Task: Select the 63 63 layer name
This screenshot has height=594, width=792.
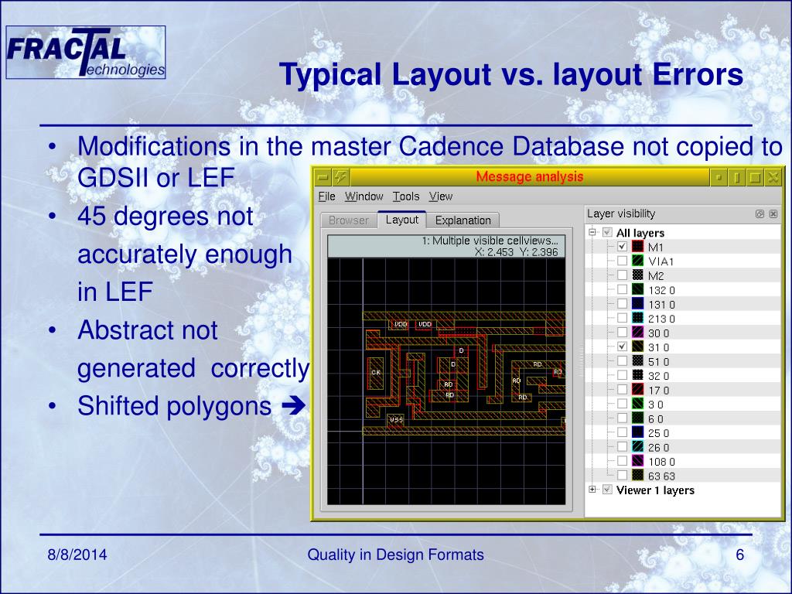Action: pos(661,476)
